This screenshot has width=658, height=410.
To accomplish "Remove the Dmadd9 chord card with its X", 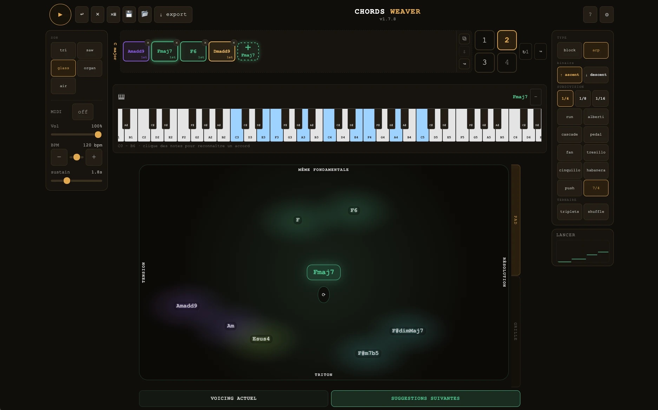I will (x=234, y=43).
